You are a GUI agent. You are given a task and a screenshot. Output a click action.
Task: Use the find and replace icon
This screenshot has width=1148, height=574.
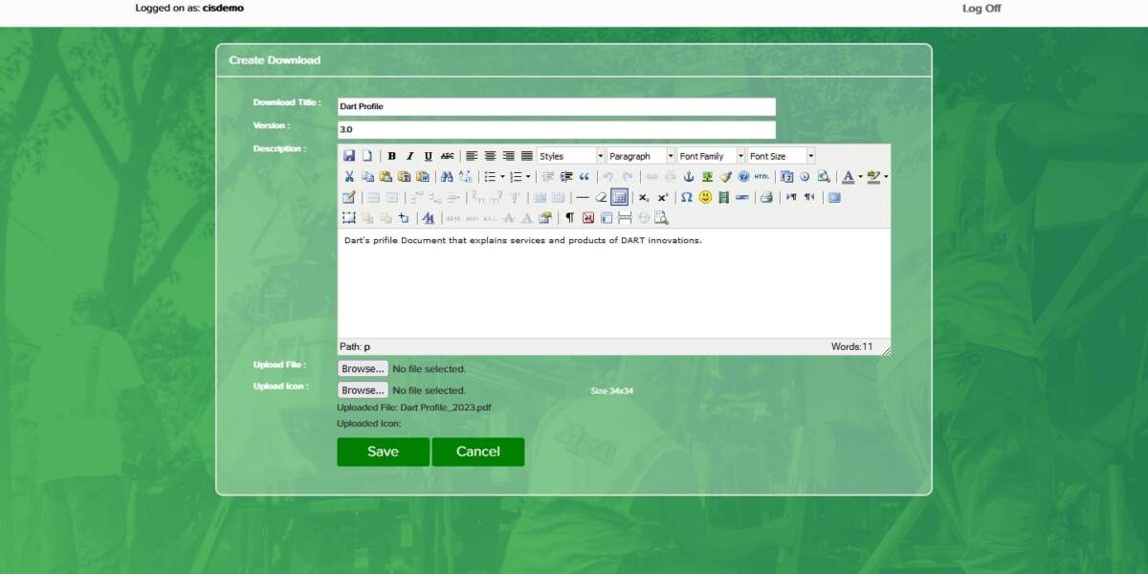(x=463, y=176)
